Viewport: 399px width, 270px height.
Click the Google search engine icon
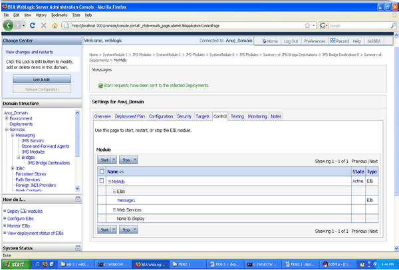click(x=323, y=25)
